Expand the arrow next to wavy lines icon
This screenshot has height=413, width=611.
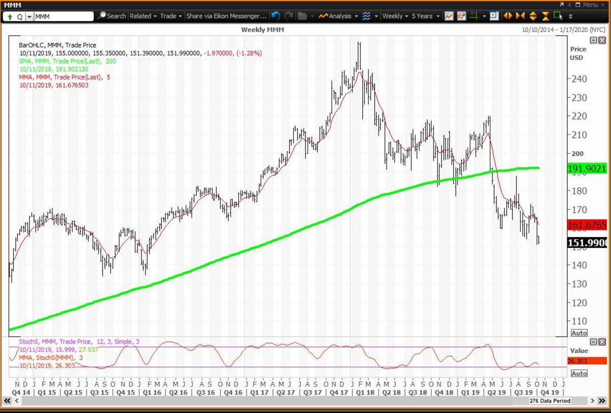tap(376, 16)
